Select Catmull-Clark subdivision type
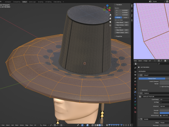 point(152,78)
